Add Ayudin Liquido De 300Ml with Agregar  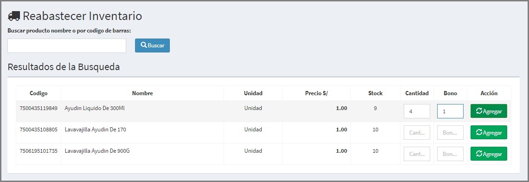pos(489,111)
